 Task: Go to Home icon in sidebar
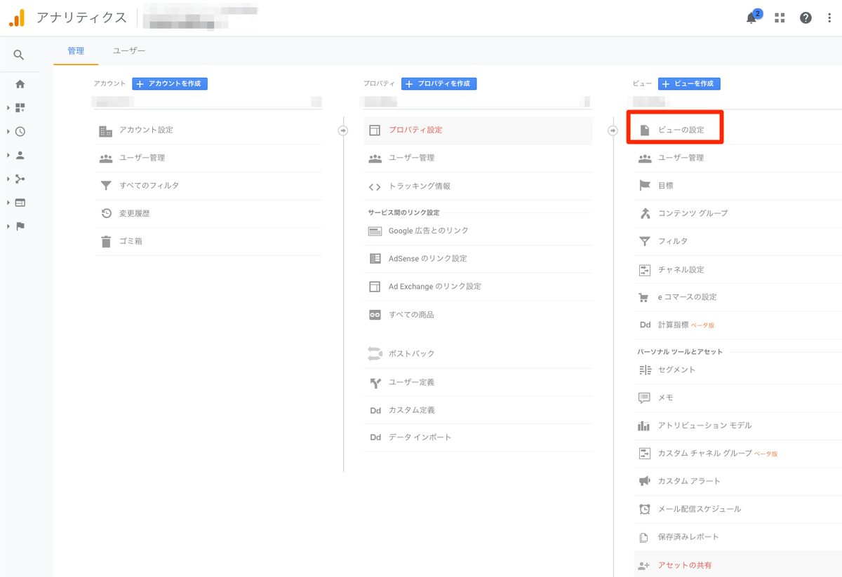tap(20, 84)
